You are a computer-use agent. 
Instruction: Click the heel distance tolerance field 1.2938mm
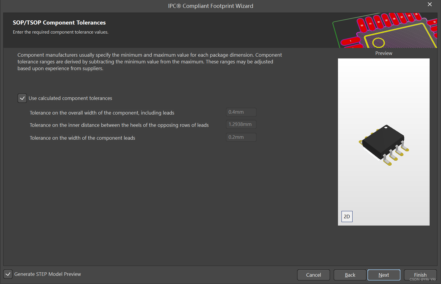click(x=241, y=124)
